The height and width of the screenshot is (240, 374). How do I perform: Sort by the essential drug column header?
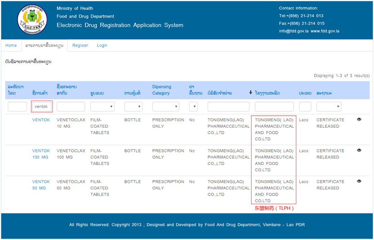pos(196,90)
